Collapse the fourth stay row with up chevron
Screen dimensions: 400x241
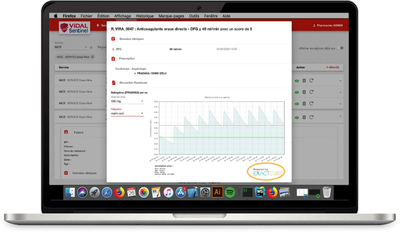[340, 117]
